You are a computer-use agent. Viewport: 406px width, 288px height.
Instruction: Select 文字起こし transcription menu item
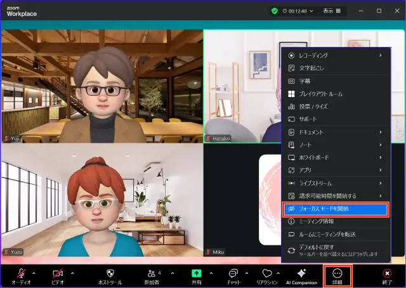pyautogui.click(x=336, y=68)
